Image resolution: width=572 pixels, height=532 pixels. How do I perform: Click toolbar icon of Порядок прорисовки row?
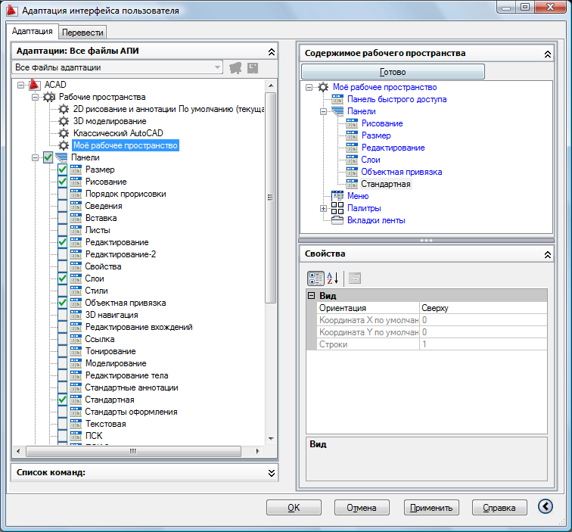(x=76, y=194)
